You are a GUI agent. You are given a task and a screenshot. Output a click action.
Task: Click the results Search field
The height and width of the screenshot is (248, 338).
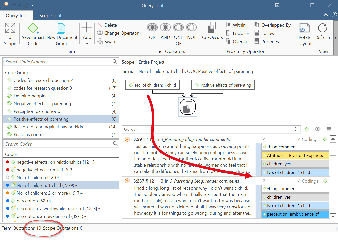click(211, 130)
